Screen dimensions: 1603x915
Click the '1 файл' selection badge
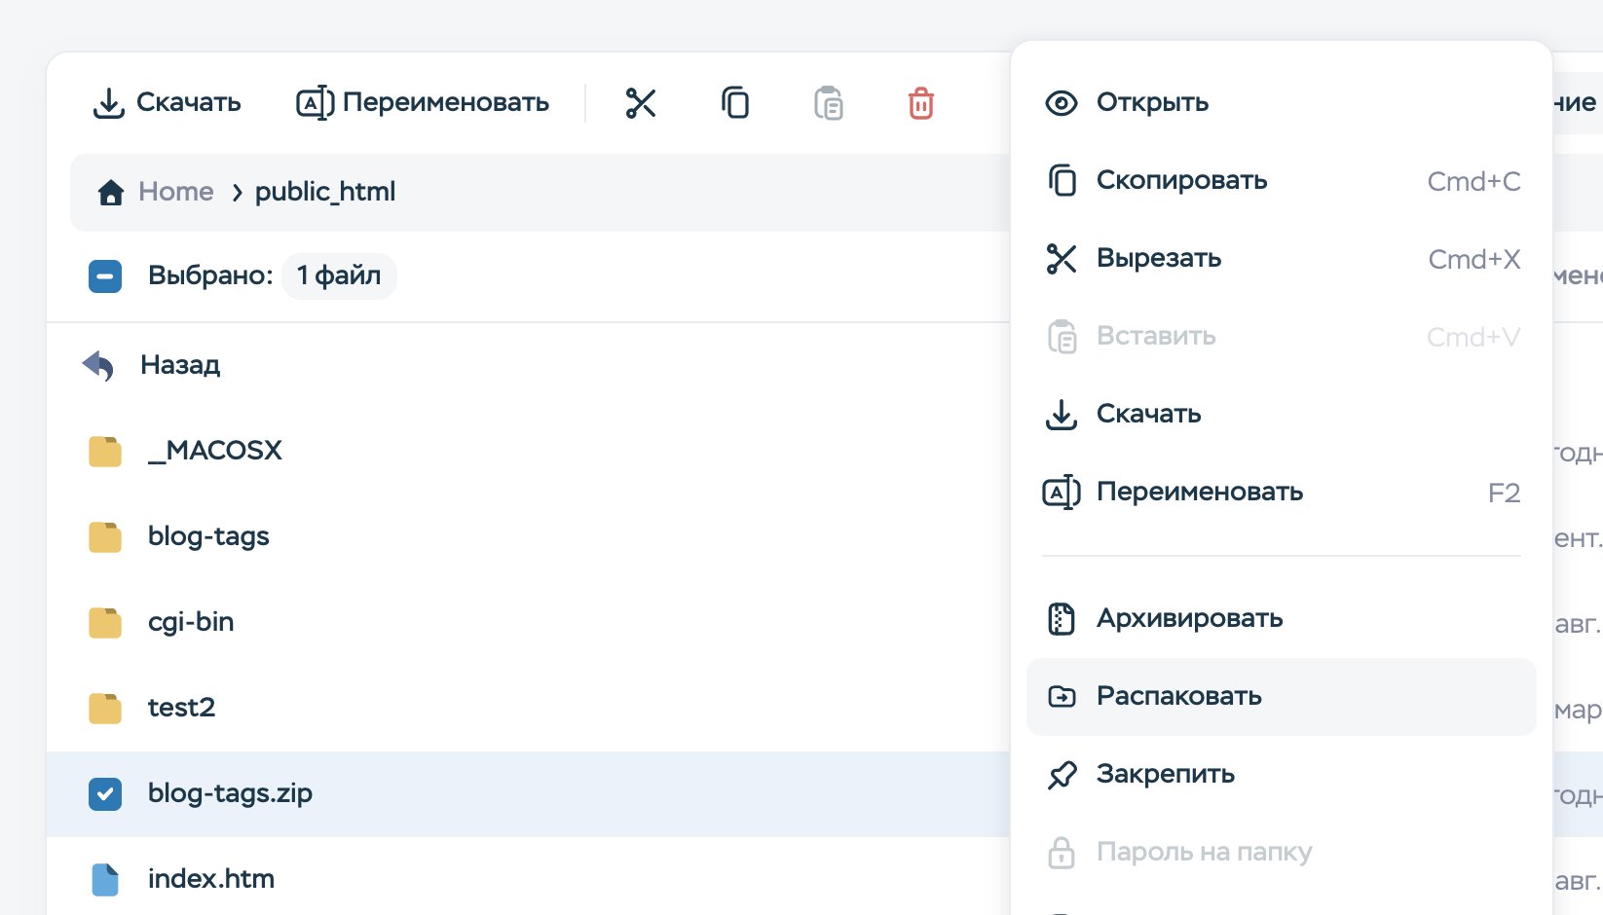click(x=339, y=276)
